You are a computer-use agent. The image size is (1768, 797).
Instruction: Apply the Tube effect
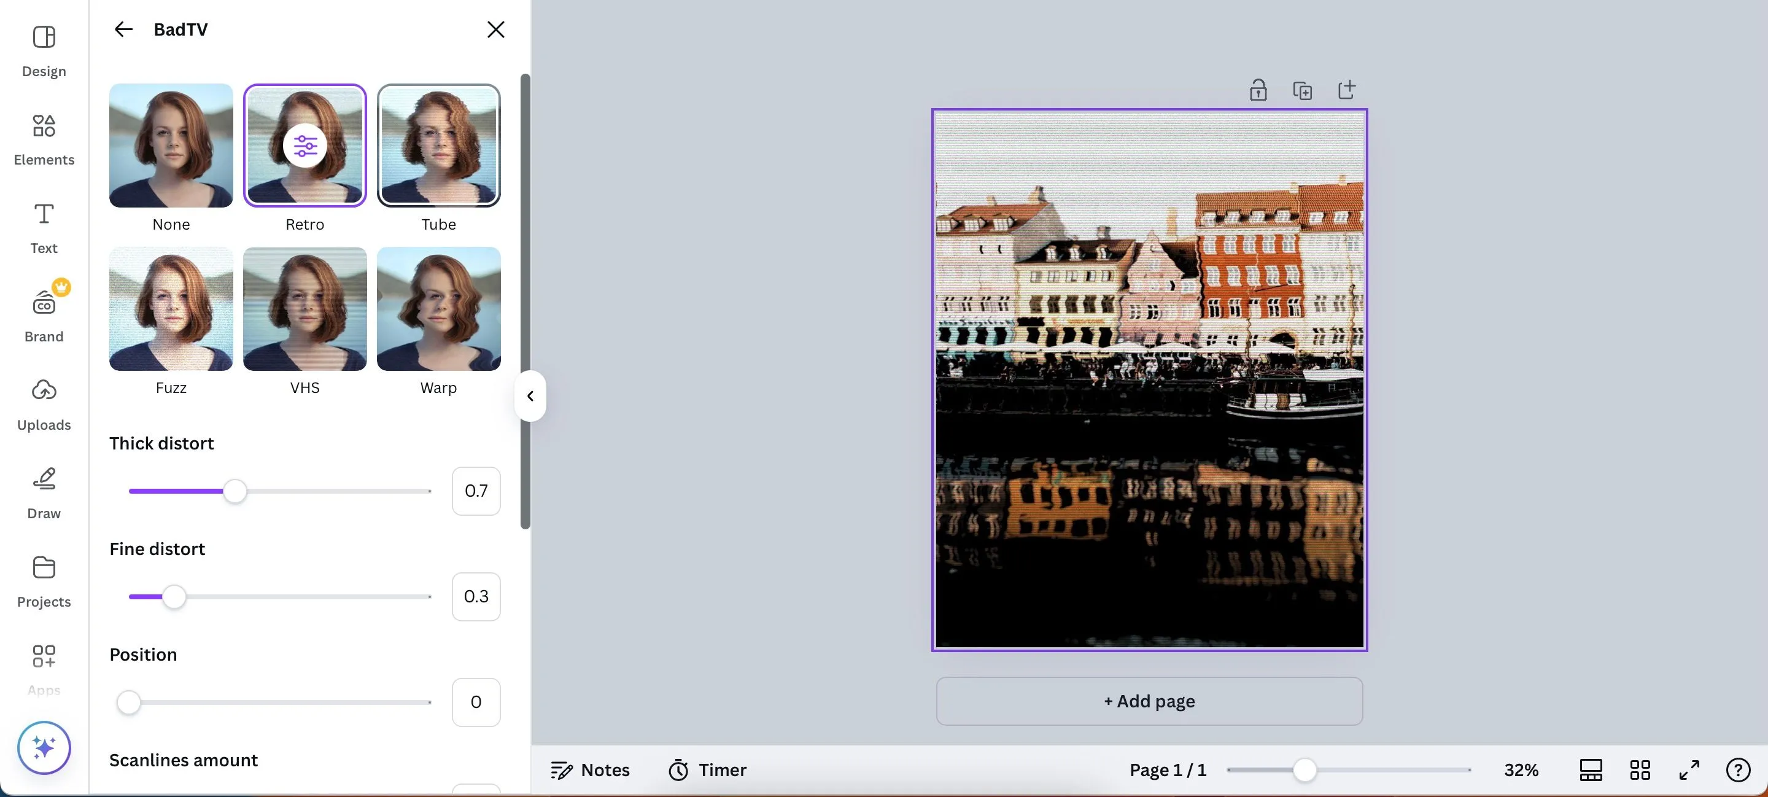click(438, 146)
